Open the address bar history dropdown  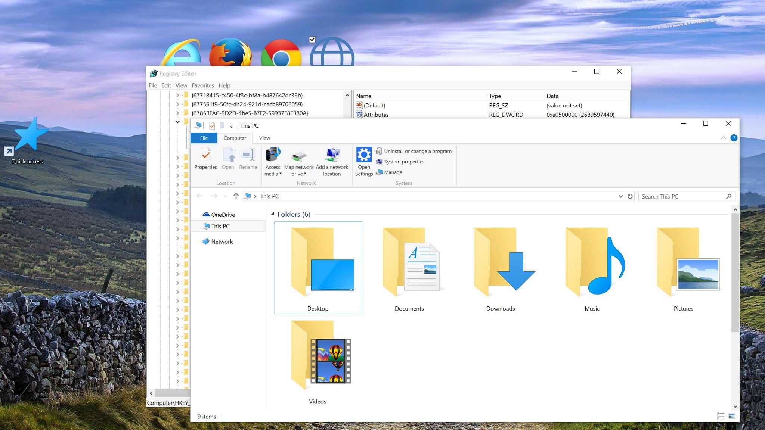(x=620, y=196)
